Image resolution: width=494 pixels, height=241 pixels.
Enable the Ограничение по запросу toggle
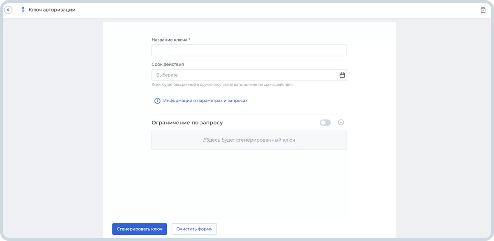[x=325, y=122]
